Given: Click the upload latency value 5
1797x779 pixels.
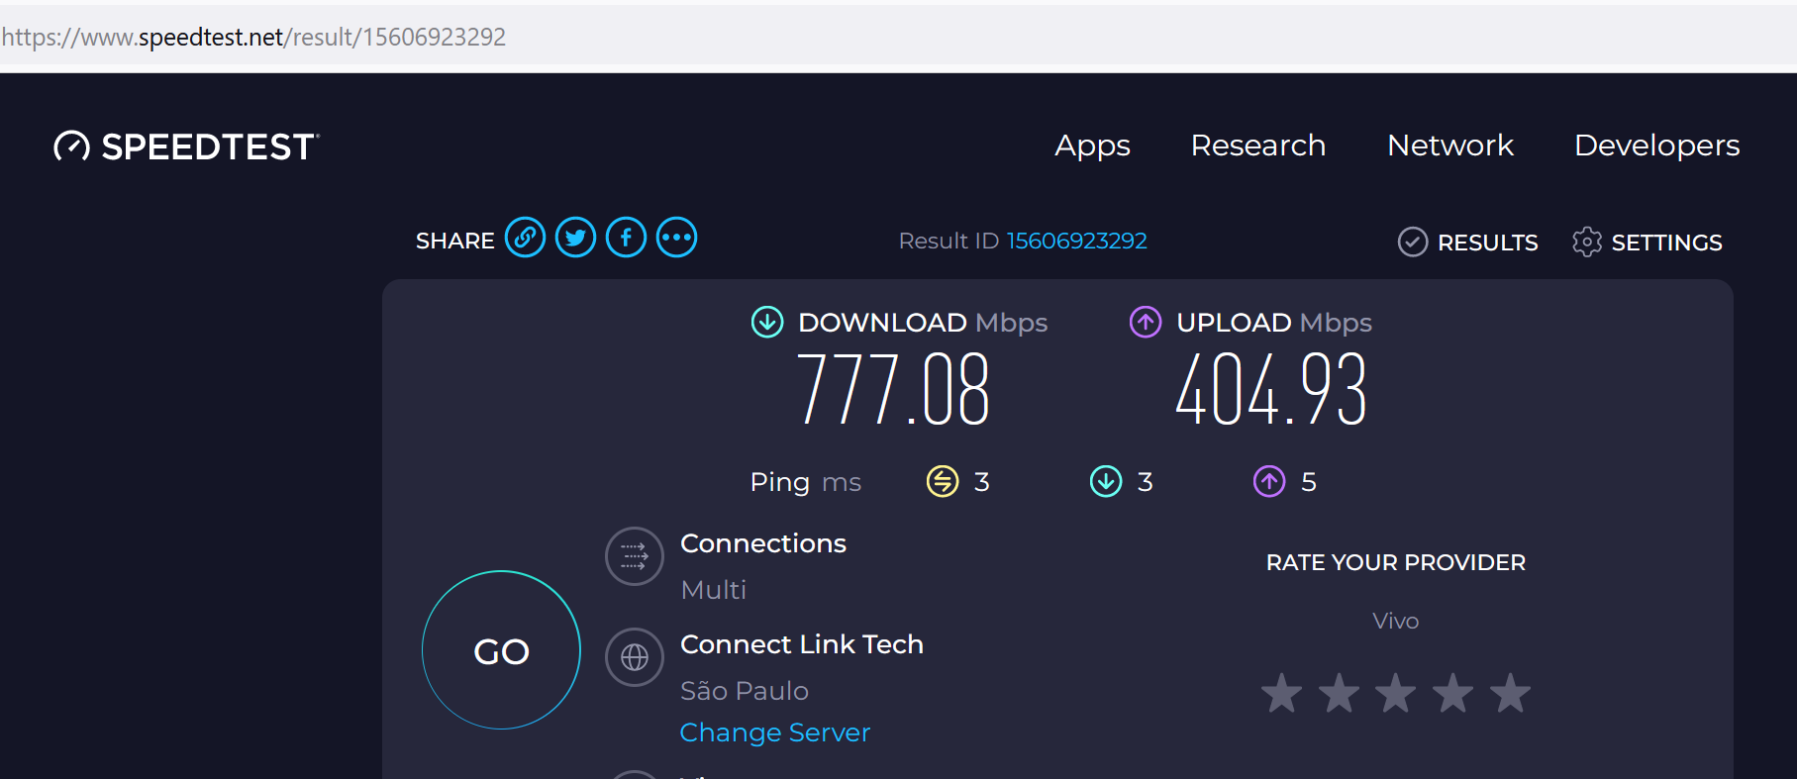Looking at the screenshot, I should (1309, 482).
